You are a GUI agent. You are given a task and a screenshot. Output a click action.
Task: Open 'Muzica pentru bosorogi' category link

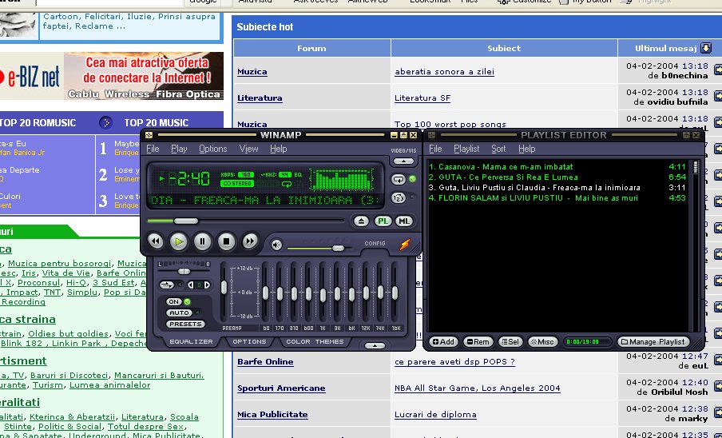tap(60, 264)
